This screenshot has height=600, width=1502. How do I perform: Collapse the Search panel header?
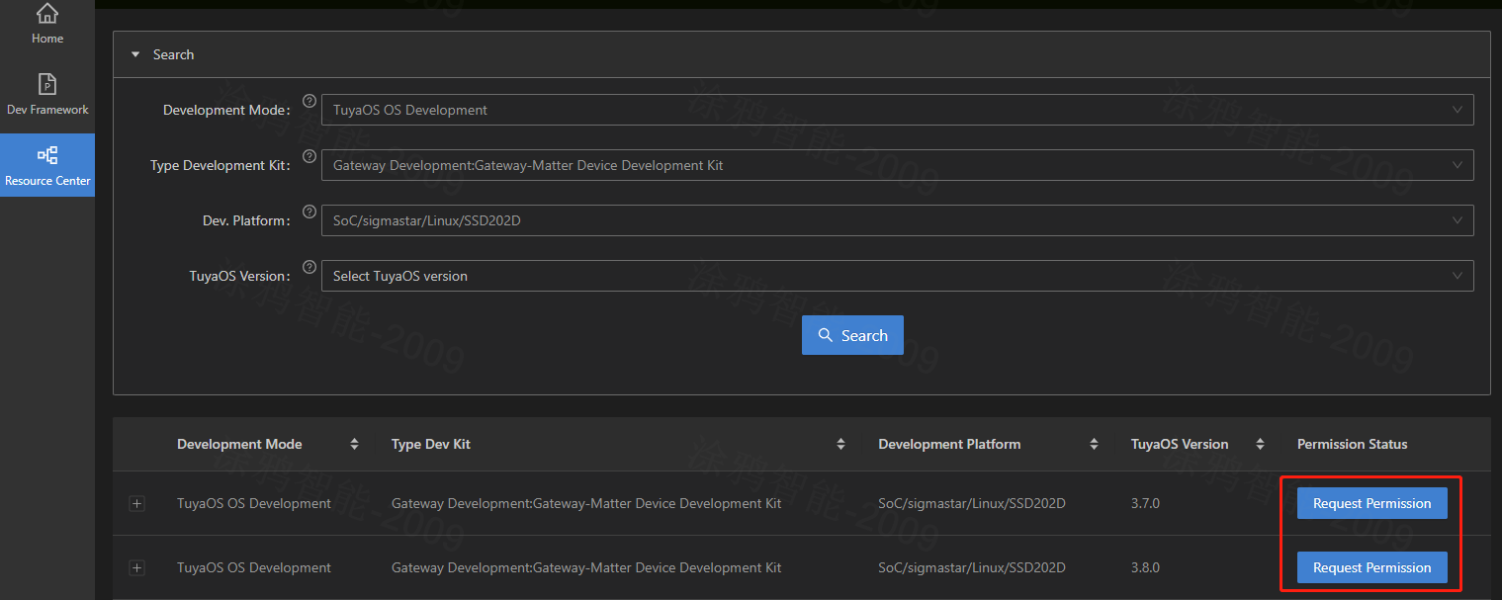tap(135, 55)
